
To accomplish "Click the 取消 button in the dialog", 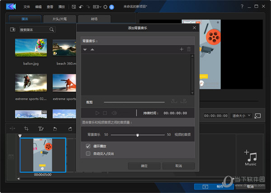I will coord(178,166).
